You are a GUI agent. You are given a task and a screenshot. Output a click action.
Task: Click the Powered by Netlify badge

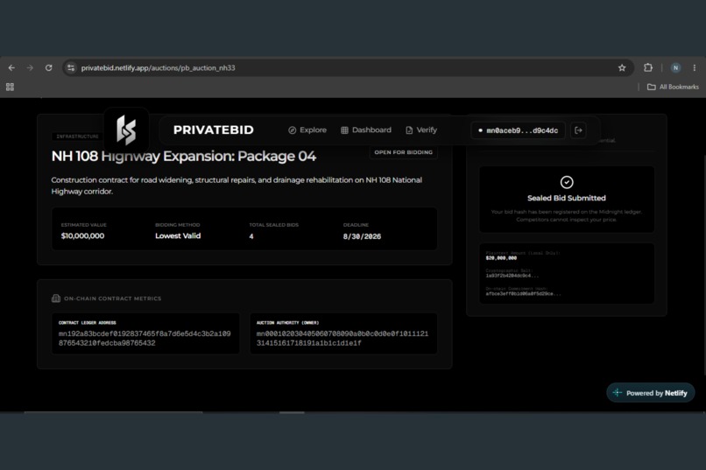pyautogui.click(x=651, y=393)
